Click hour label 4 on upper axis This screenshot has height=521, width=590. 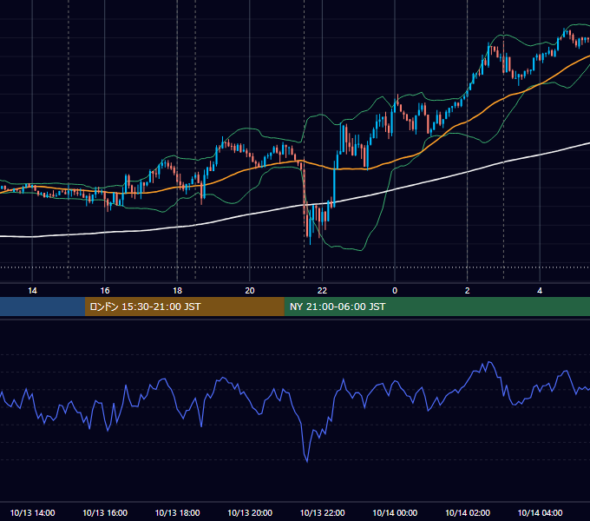pyautogui.click(x=540, y=291)
